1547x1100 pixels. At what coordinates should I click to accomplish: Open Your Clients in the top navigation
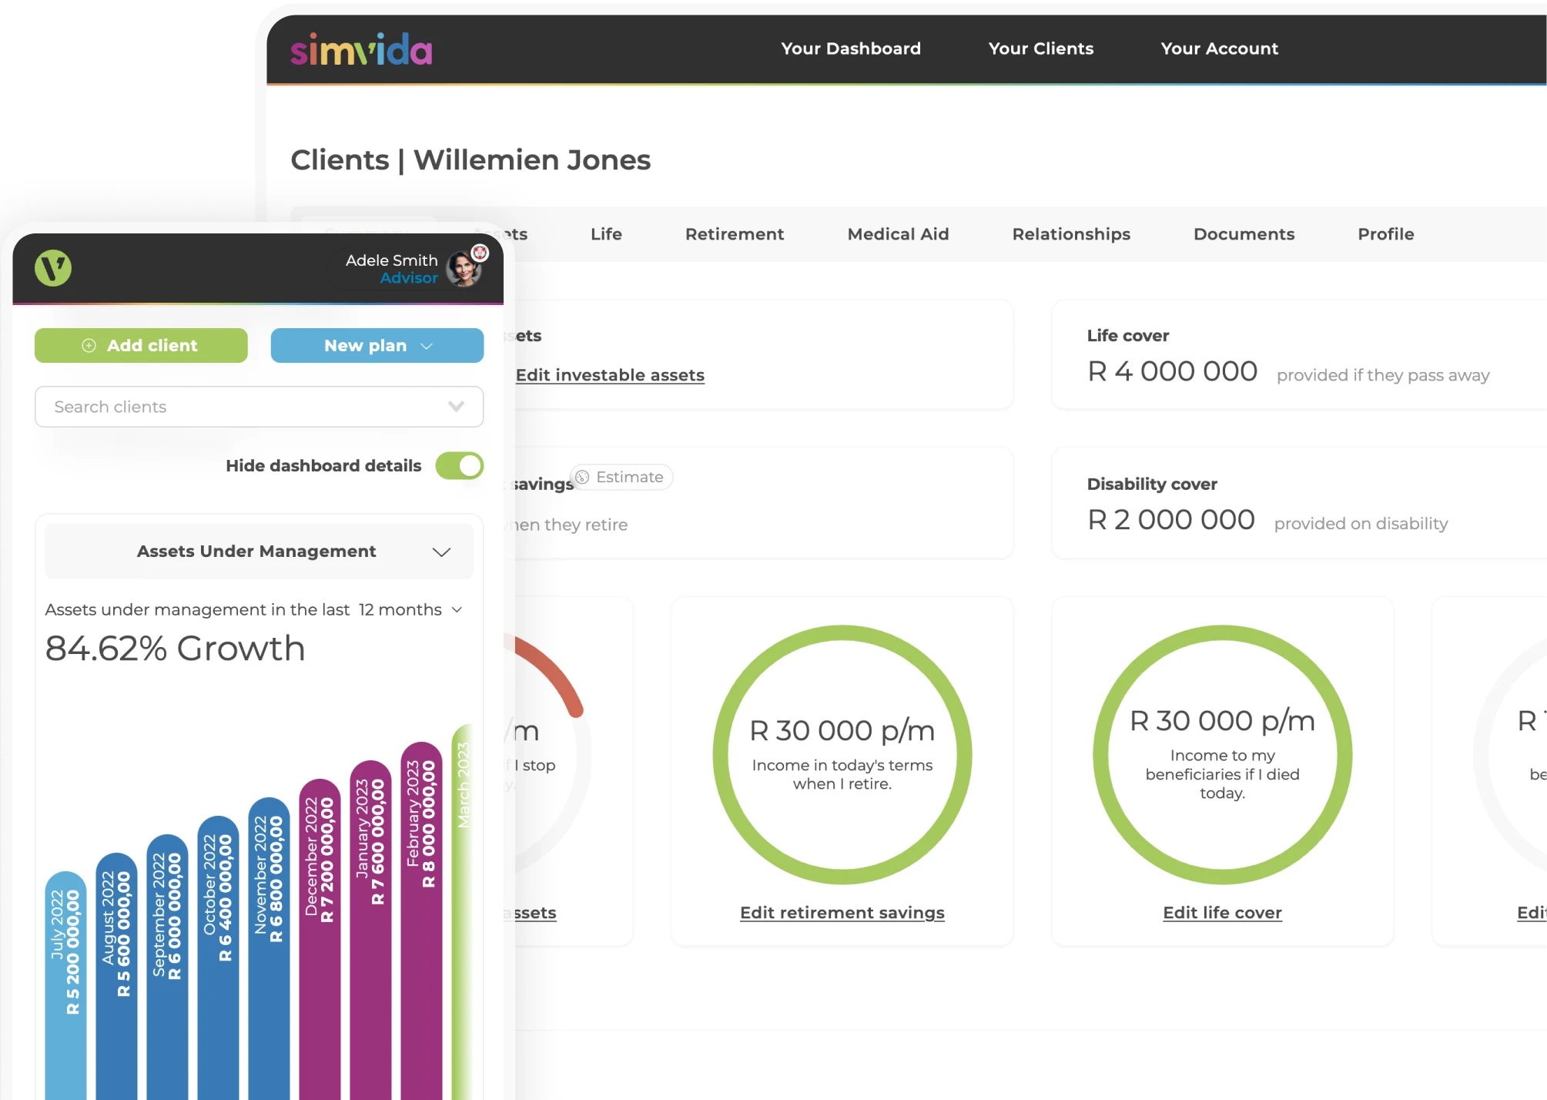(1041, 49)
